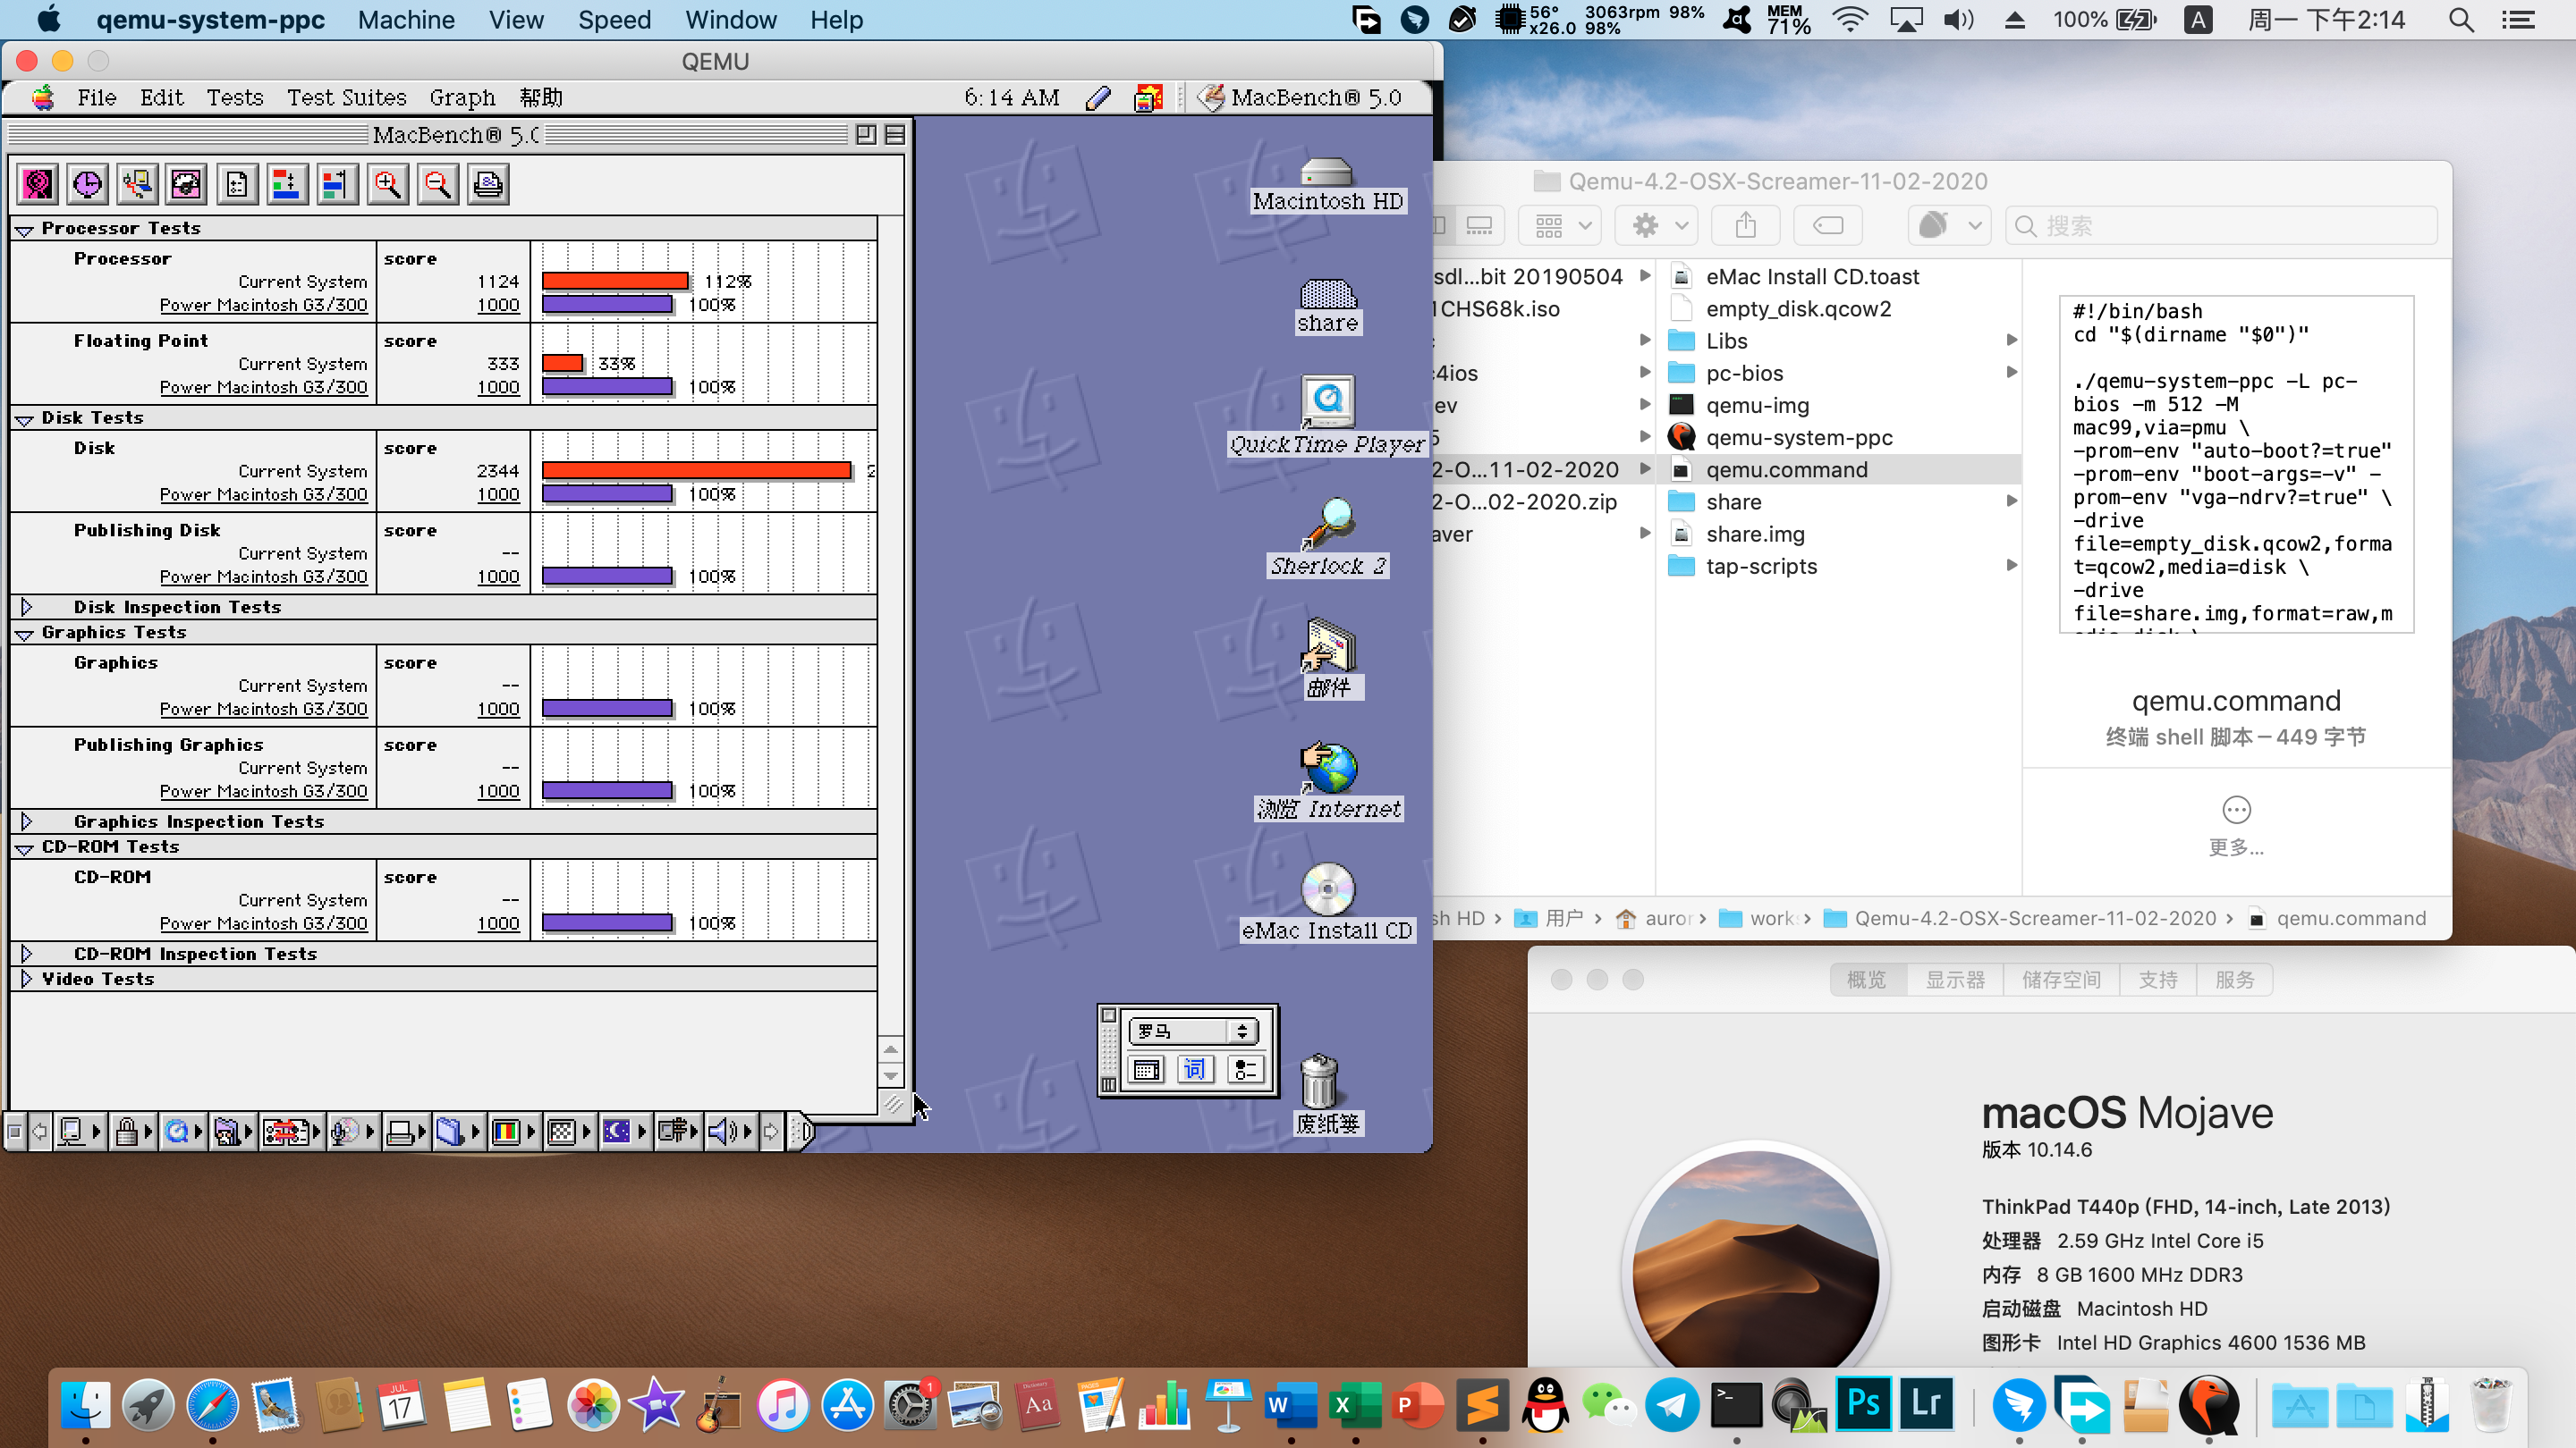
Task: Select the QuickTime Player desktop icon
Action: click(x=1327, y=416)
